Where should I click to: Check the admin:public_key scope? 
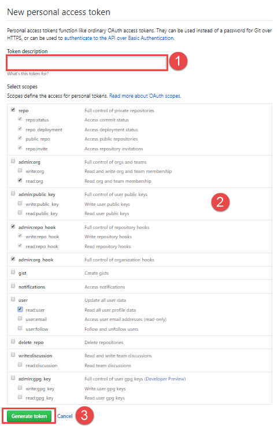point(13,194)
